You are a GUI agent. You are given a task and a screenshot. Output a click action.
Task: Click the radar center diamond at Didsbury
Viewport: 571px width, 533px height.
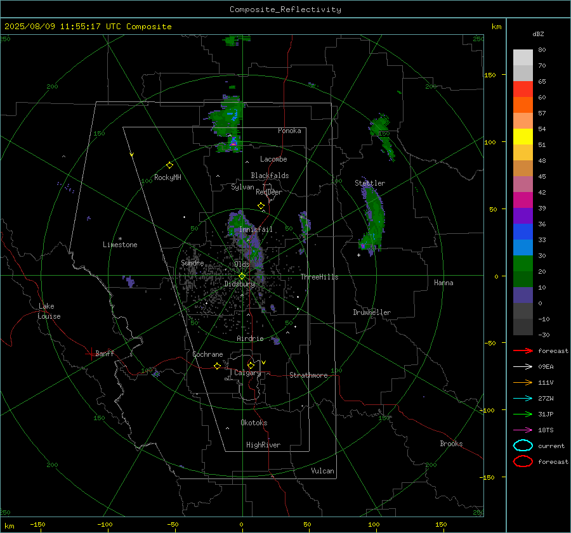click(242, 276)
